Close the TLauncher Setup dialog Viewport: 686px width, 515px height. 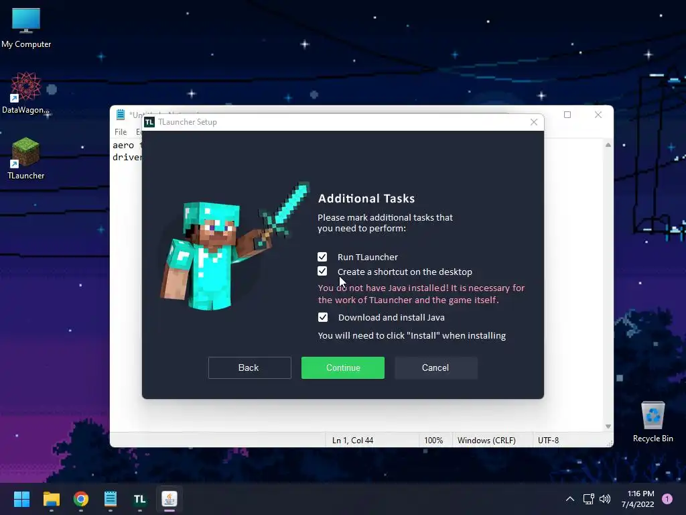[533, 122]
